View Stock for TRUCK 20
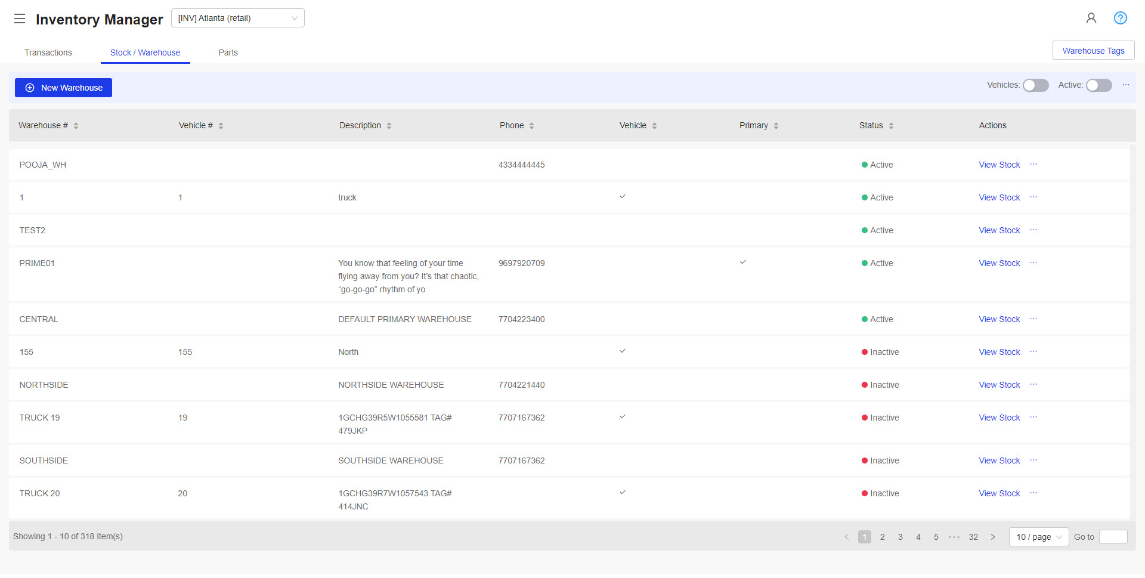This screenshot has width=1145, height=578. pyautogui.click(x=999, y=493)
